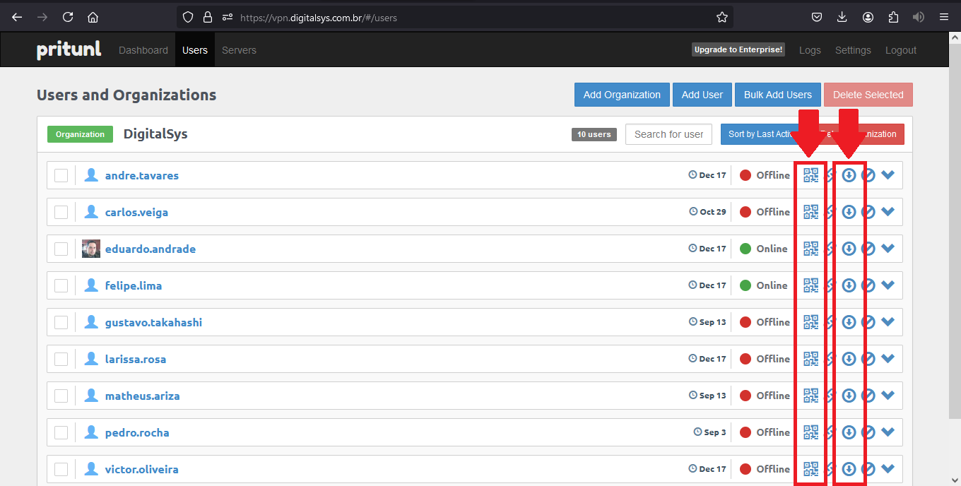Open eduardo.andrade user profile picture
This screenshot has height=486, width=961.
point(91,249)
